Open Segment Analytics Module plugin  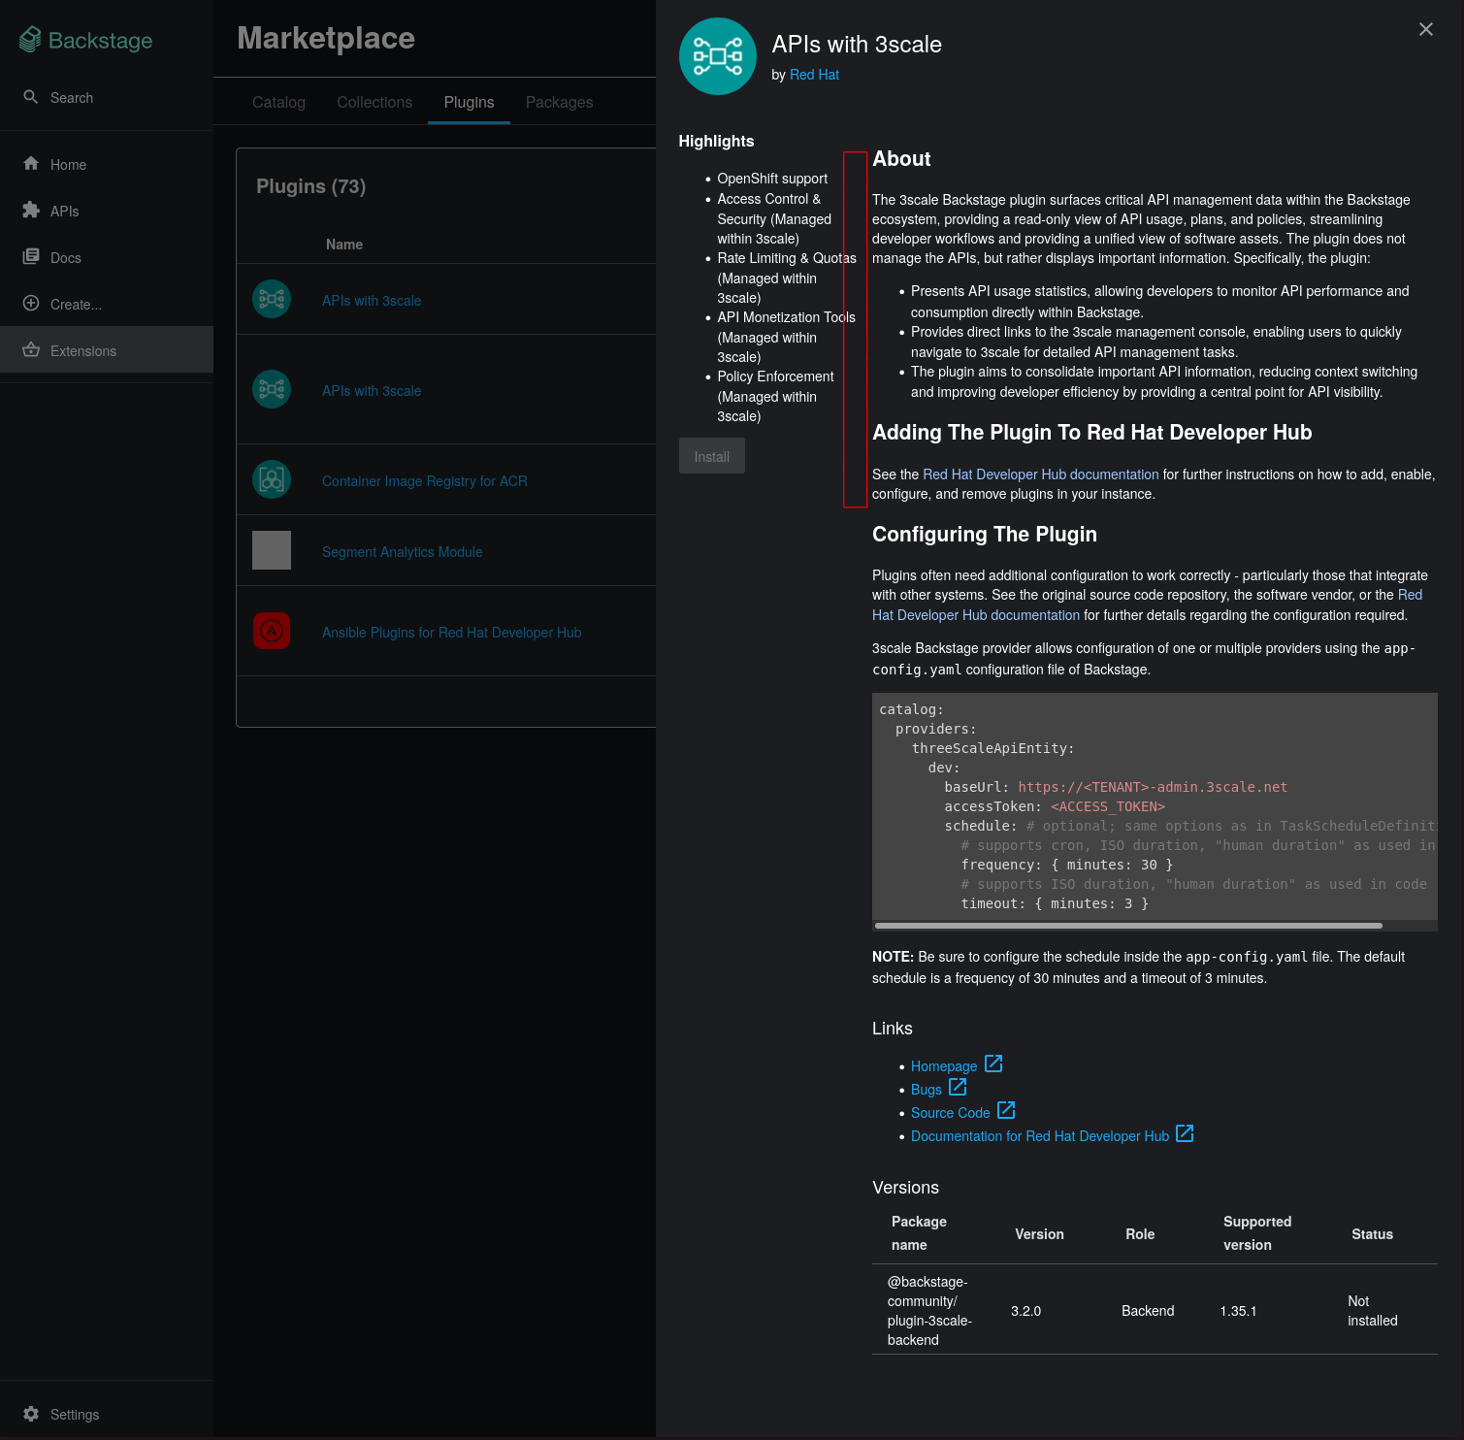click(402, 552)
